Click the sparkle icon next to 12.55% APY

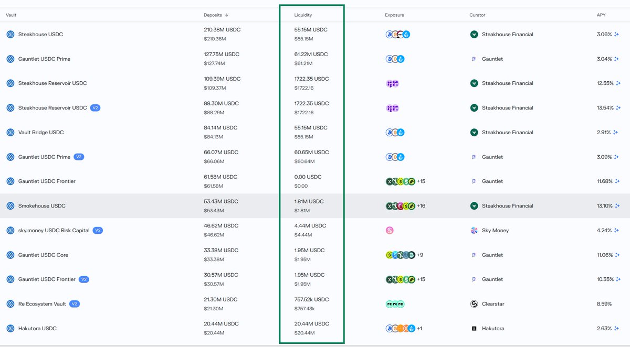coord(618,83)
